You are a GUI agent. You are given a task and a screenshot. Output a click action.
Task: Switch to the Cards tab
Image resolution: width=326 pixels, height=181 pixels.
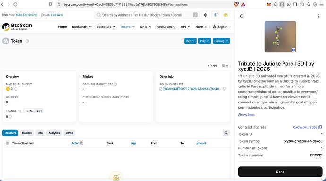(x=69, y=133)
